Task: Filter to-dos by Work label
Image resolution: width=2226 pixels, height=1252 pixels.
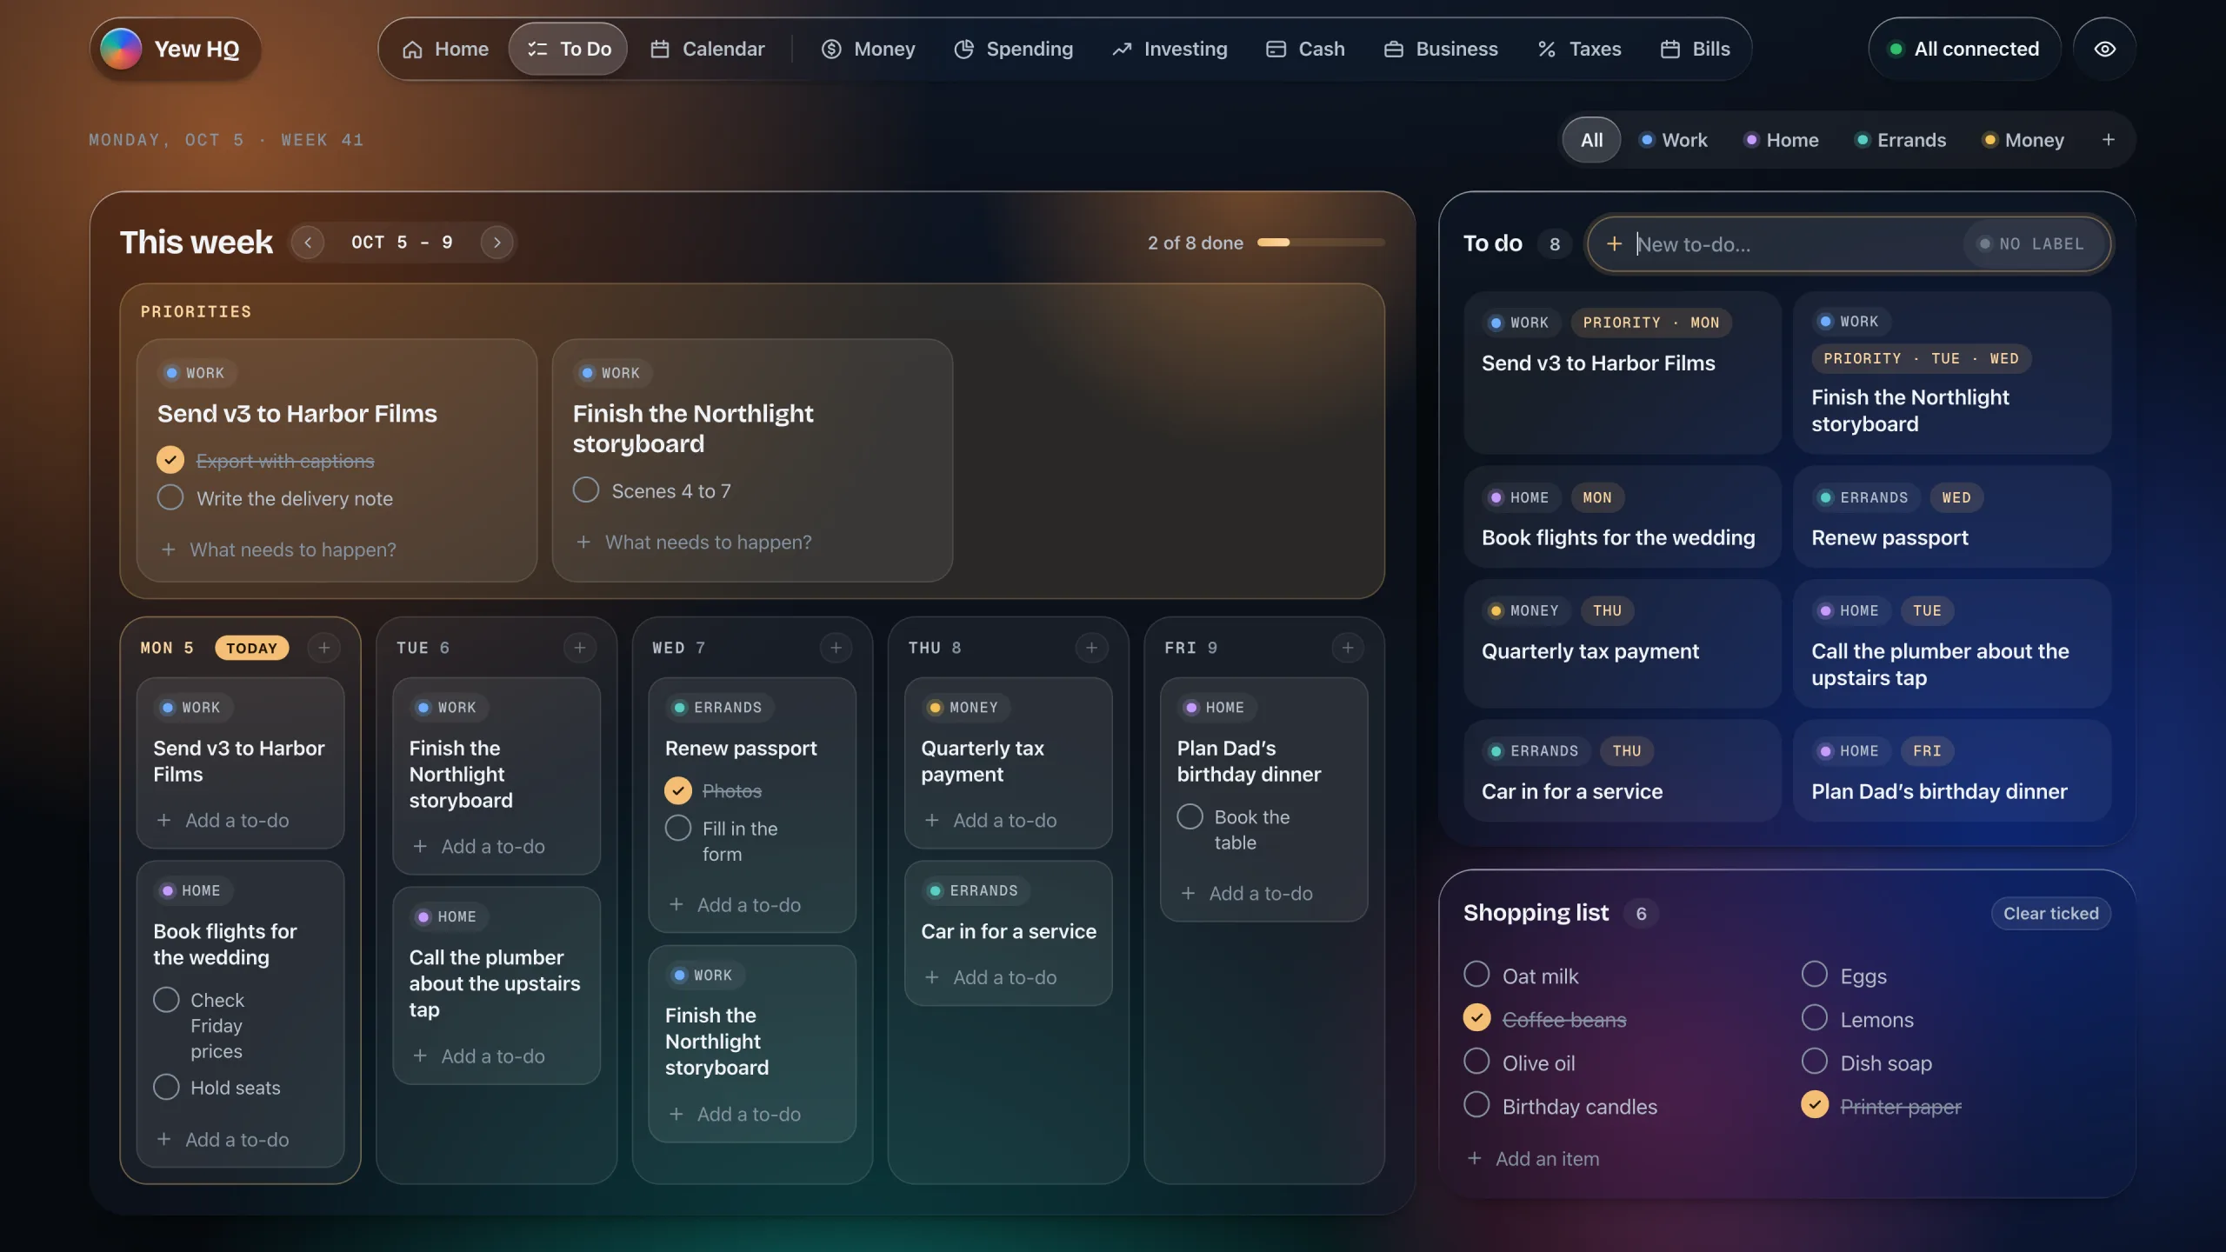Action: [x=1673, y=140]
